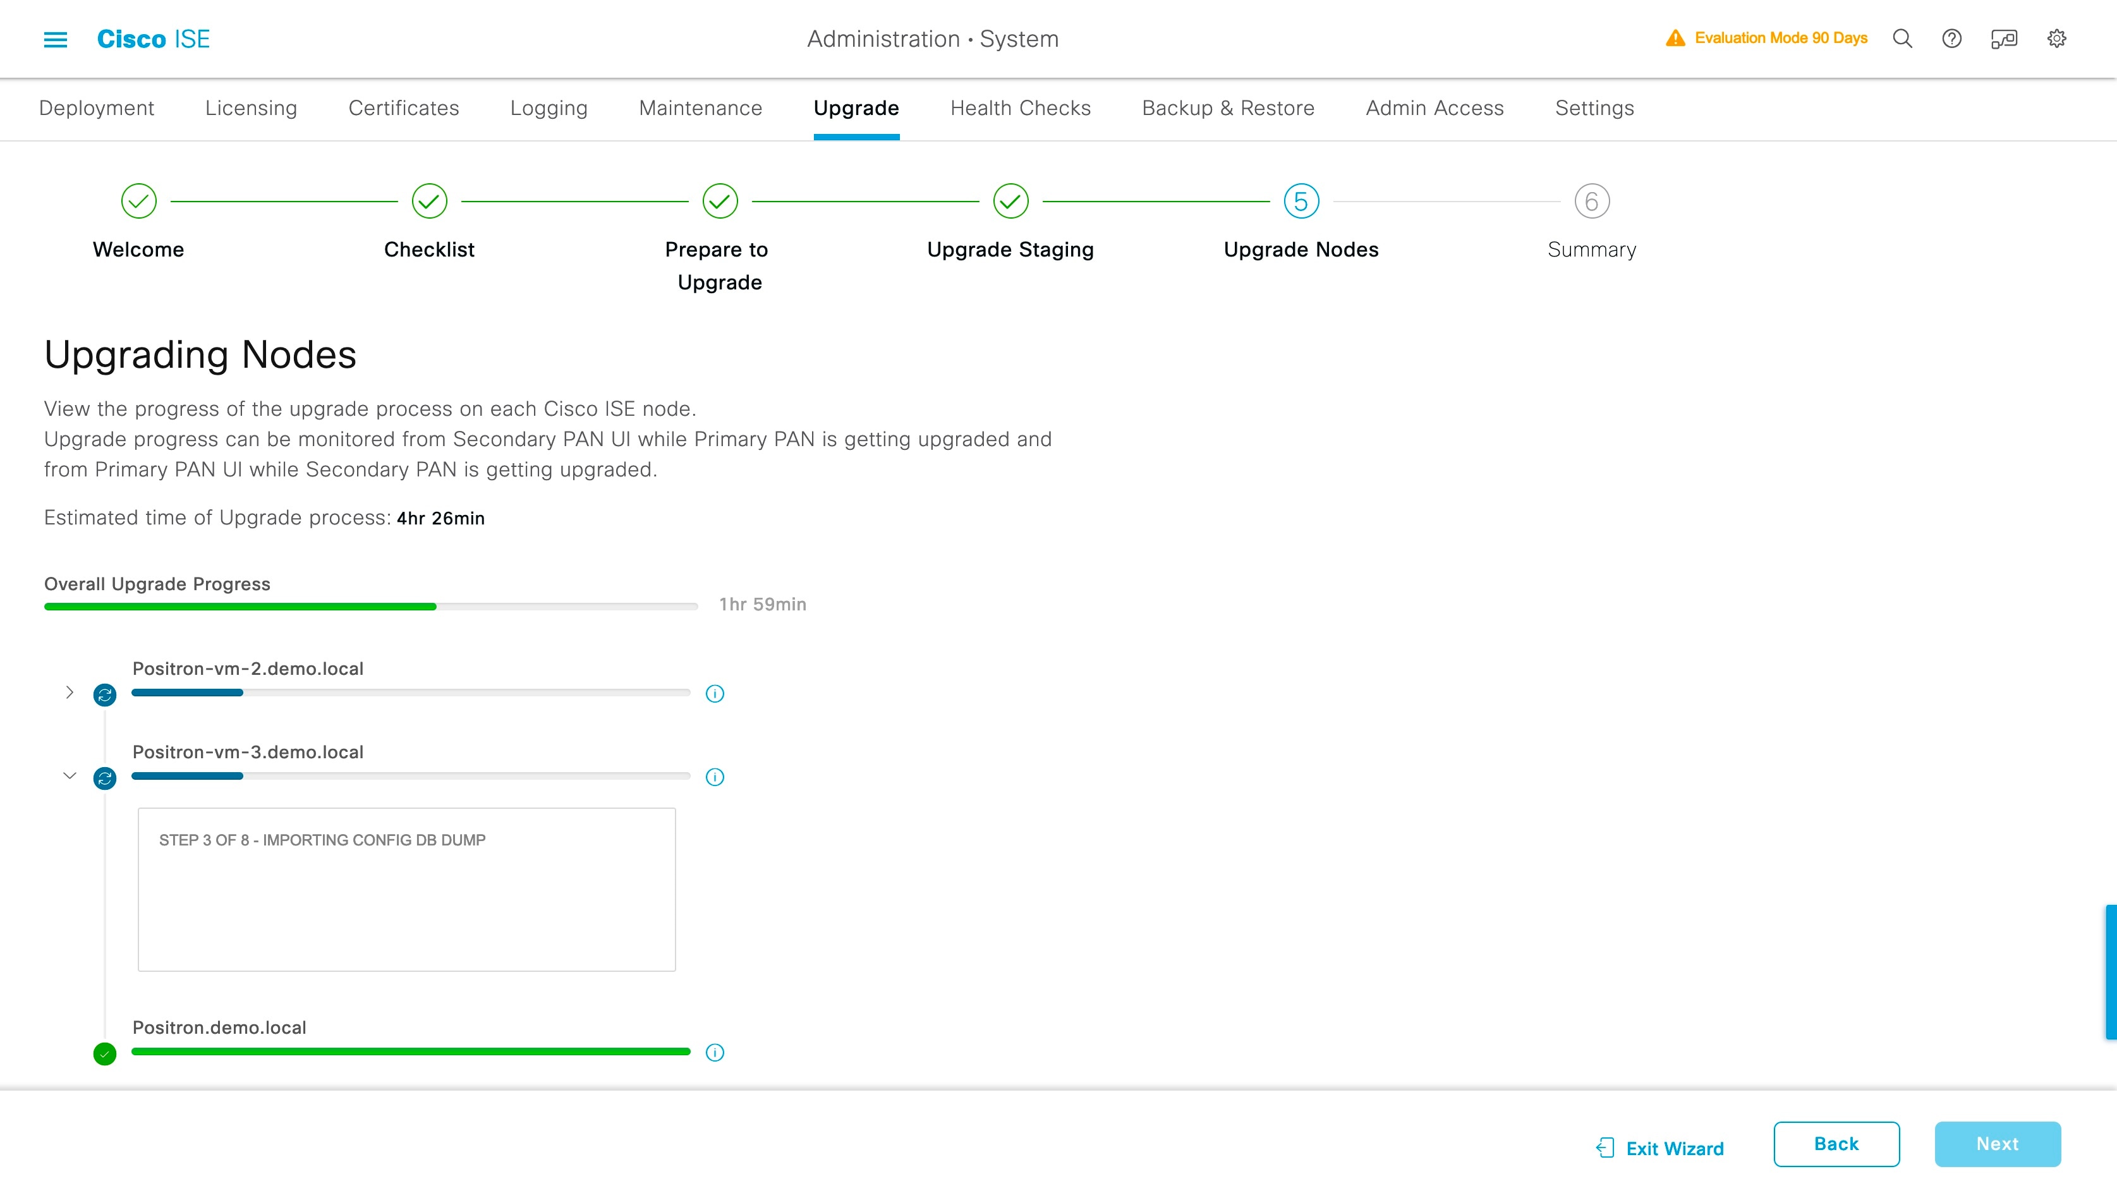
Task: Click the Positron-vm-3.demo.local progress bar
Action: [411, 775]
